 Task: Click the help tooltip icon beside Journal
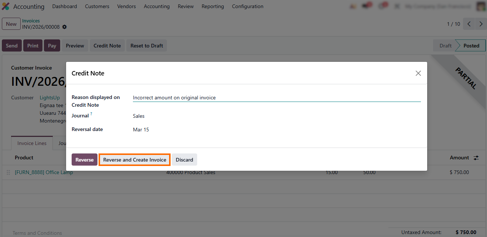coord(91,114)
